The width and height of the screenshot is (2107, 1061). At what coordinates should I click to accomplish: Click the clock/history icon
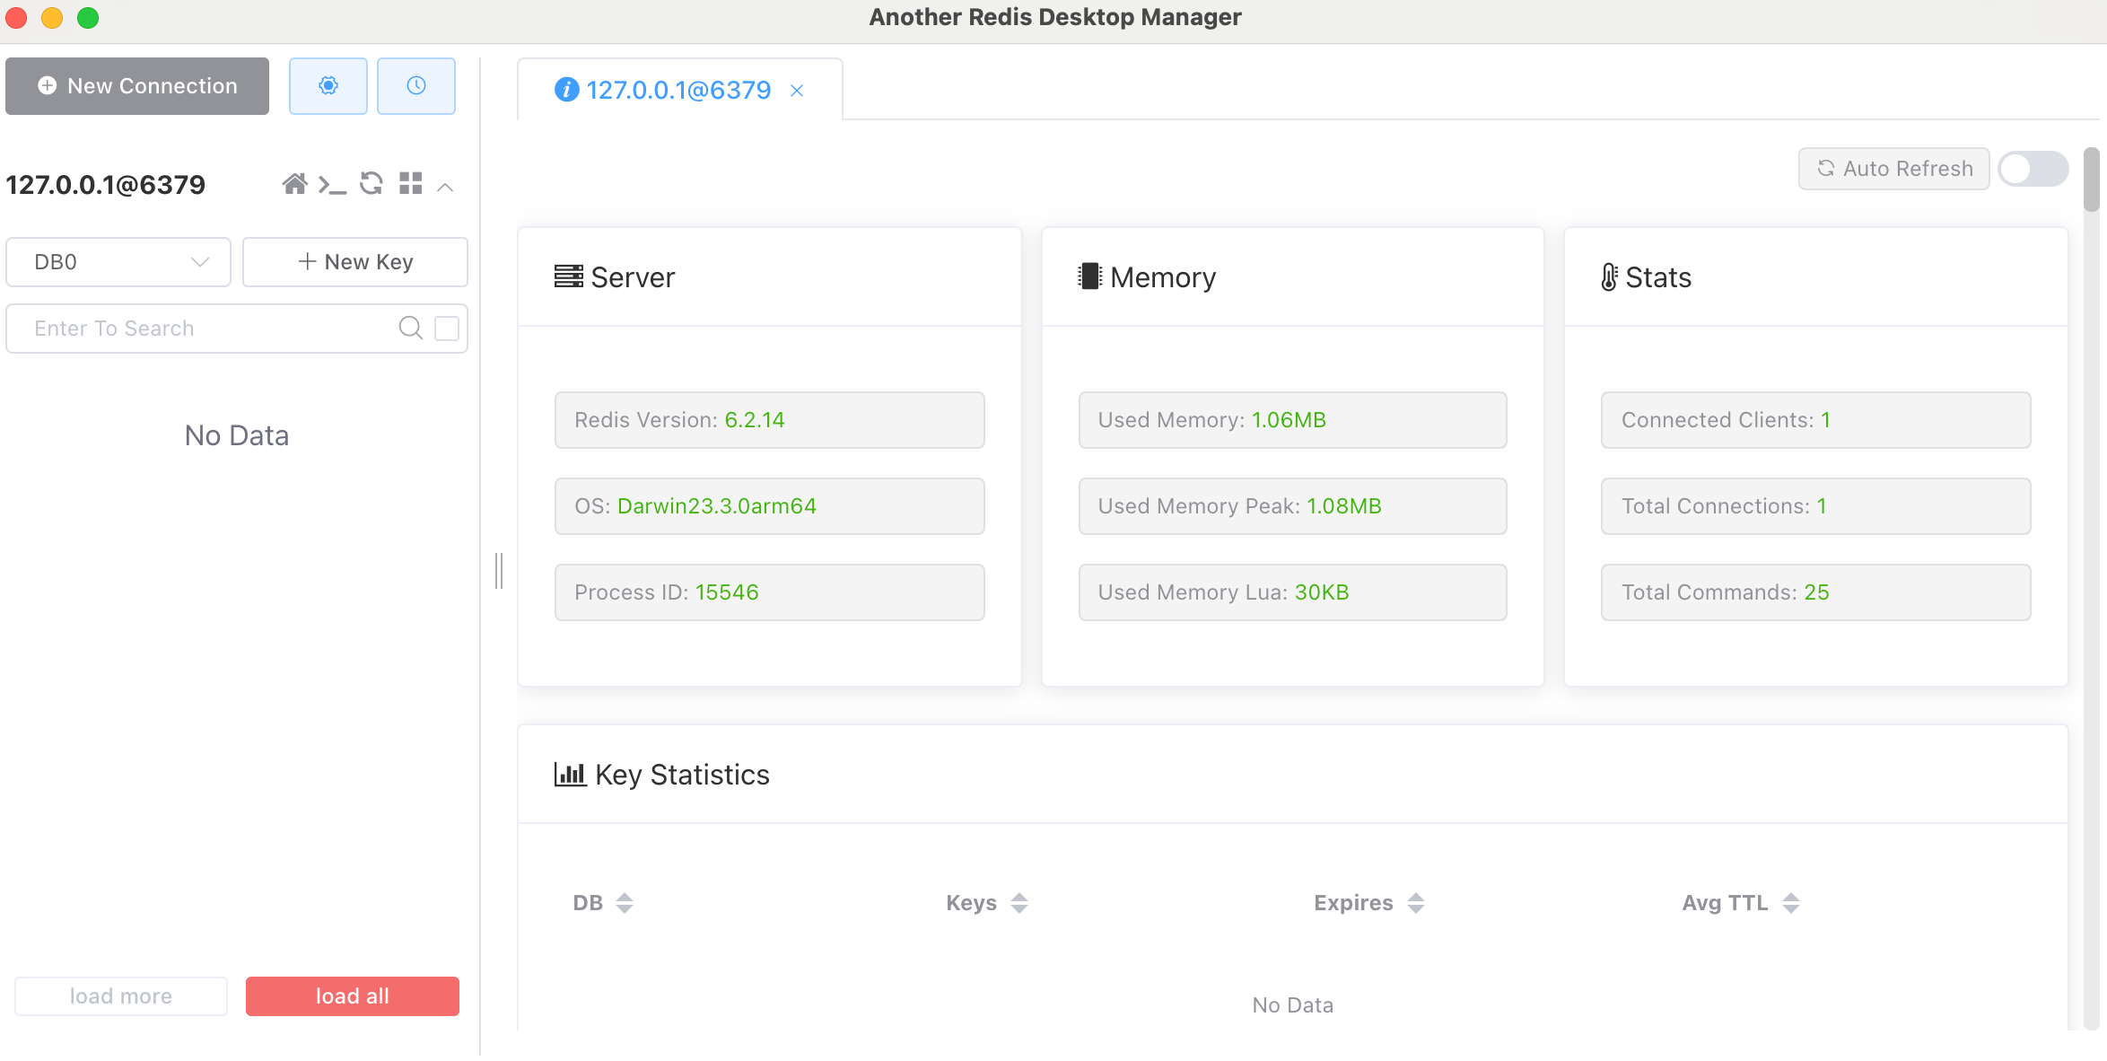[415, 85]
